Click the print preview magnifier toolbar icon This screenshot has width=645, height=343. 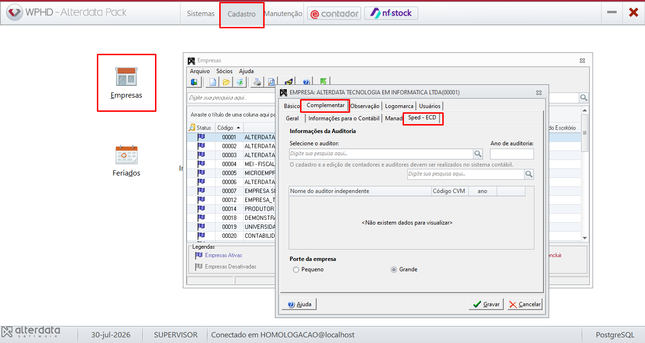tap(271, 82)
